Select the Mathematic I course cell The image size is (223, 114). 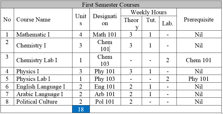[x=33, y=34]
